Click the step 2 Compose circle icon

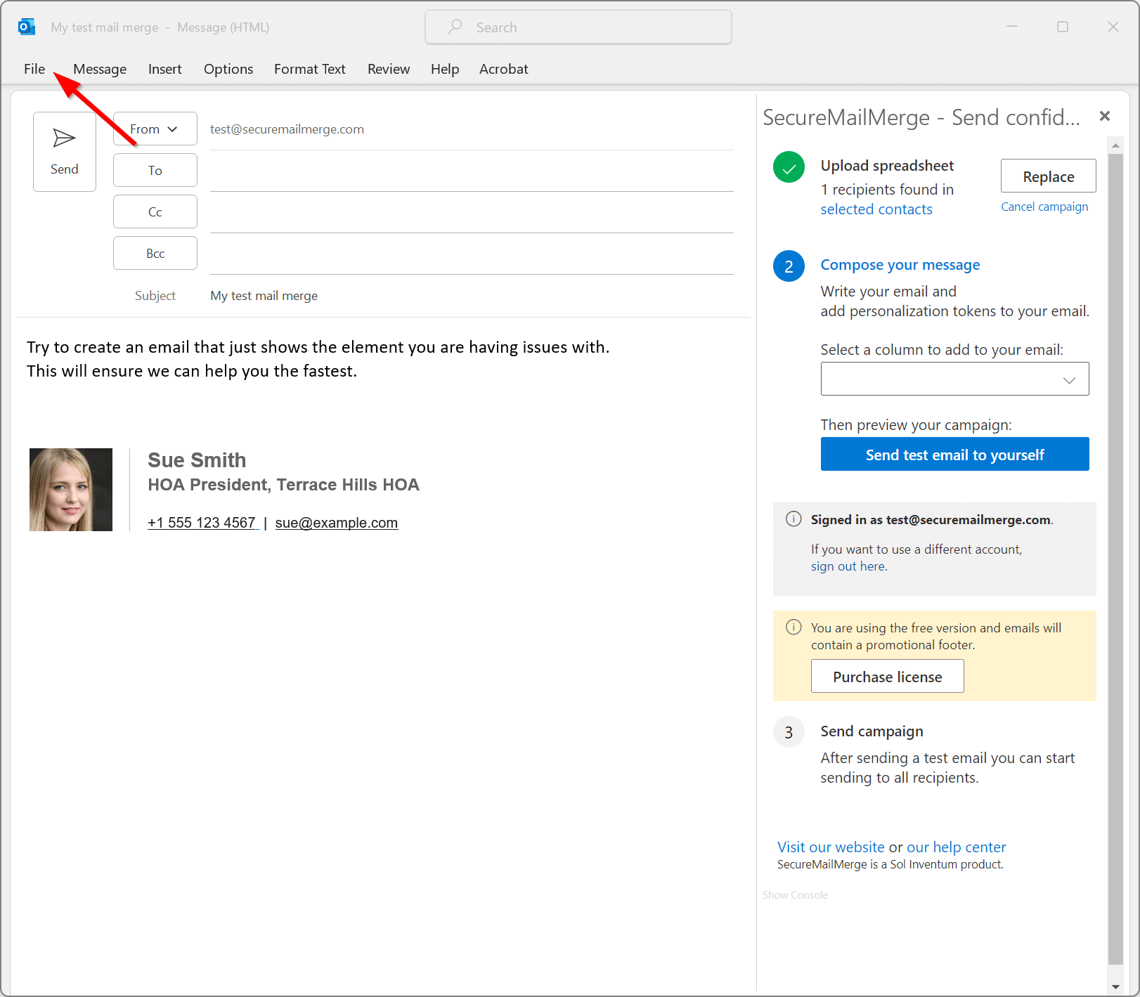[788, 266]
